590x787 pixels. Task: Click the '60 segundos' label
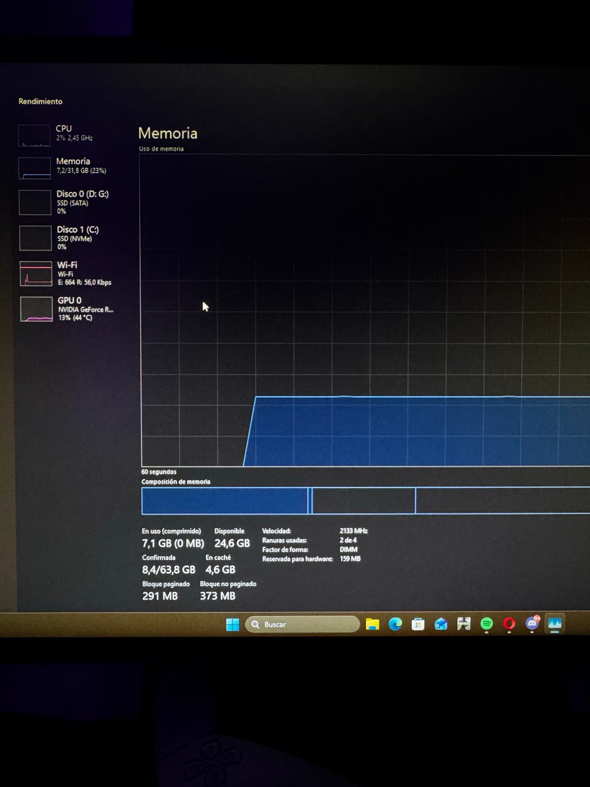pyautogui.click(x=159, y=472)
